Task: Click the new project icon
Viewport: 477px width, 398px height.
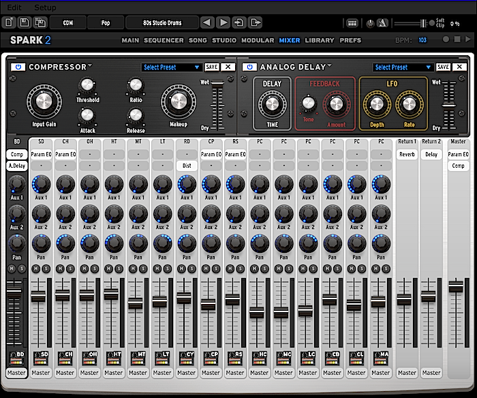Action: pyautogui.click(x=9, y=22)
